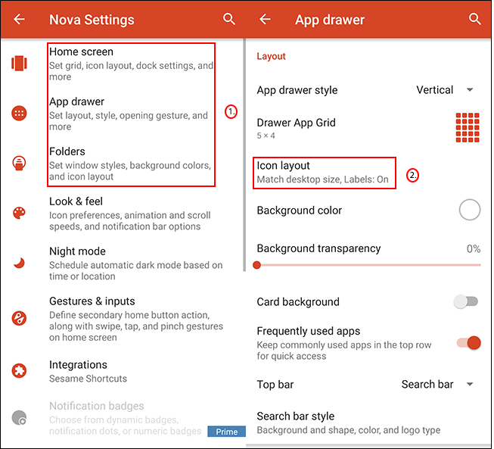This screenshot has width=494, height=449.
Task: Search in Nova Settings
Action: tap(229, 19)
